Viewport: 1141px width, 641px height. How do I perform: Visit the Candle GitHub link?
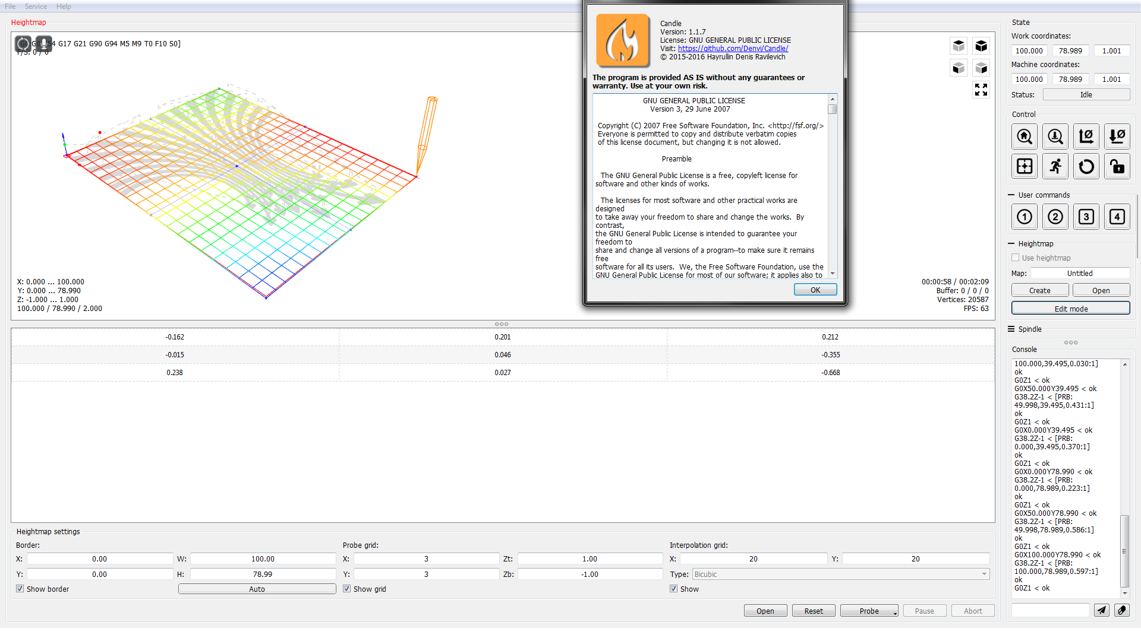tap(733, 48)
